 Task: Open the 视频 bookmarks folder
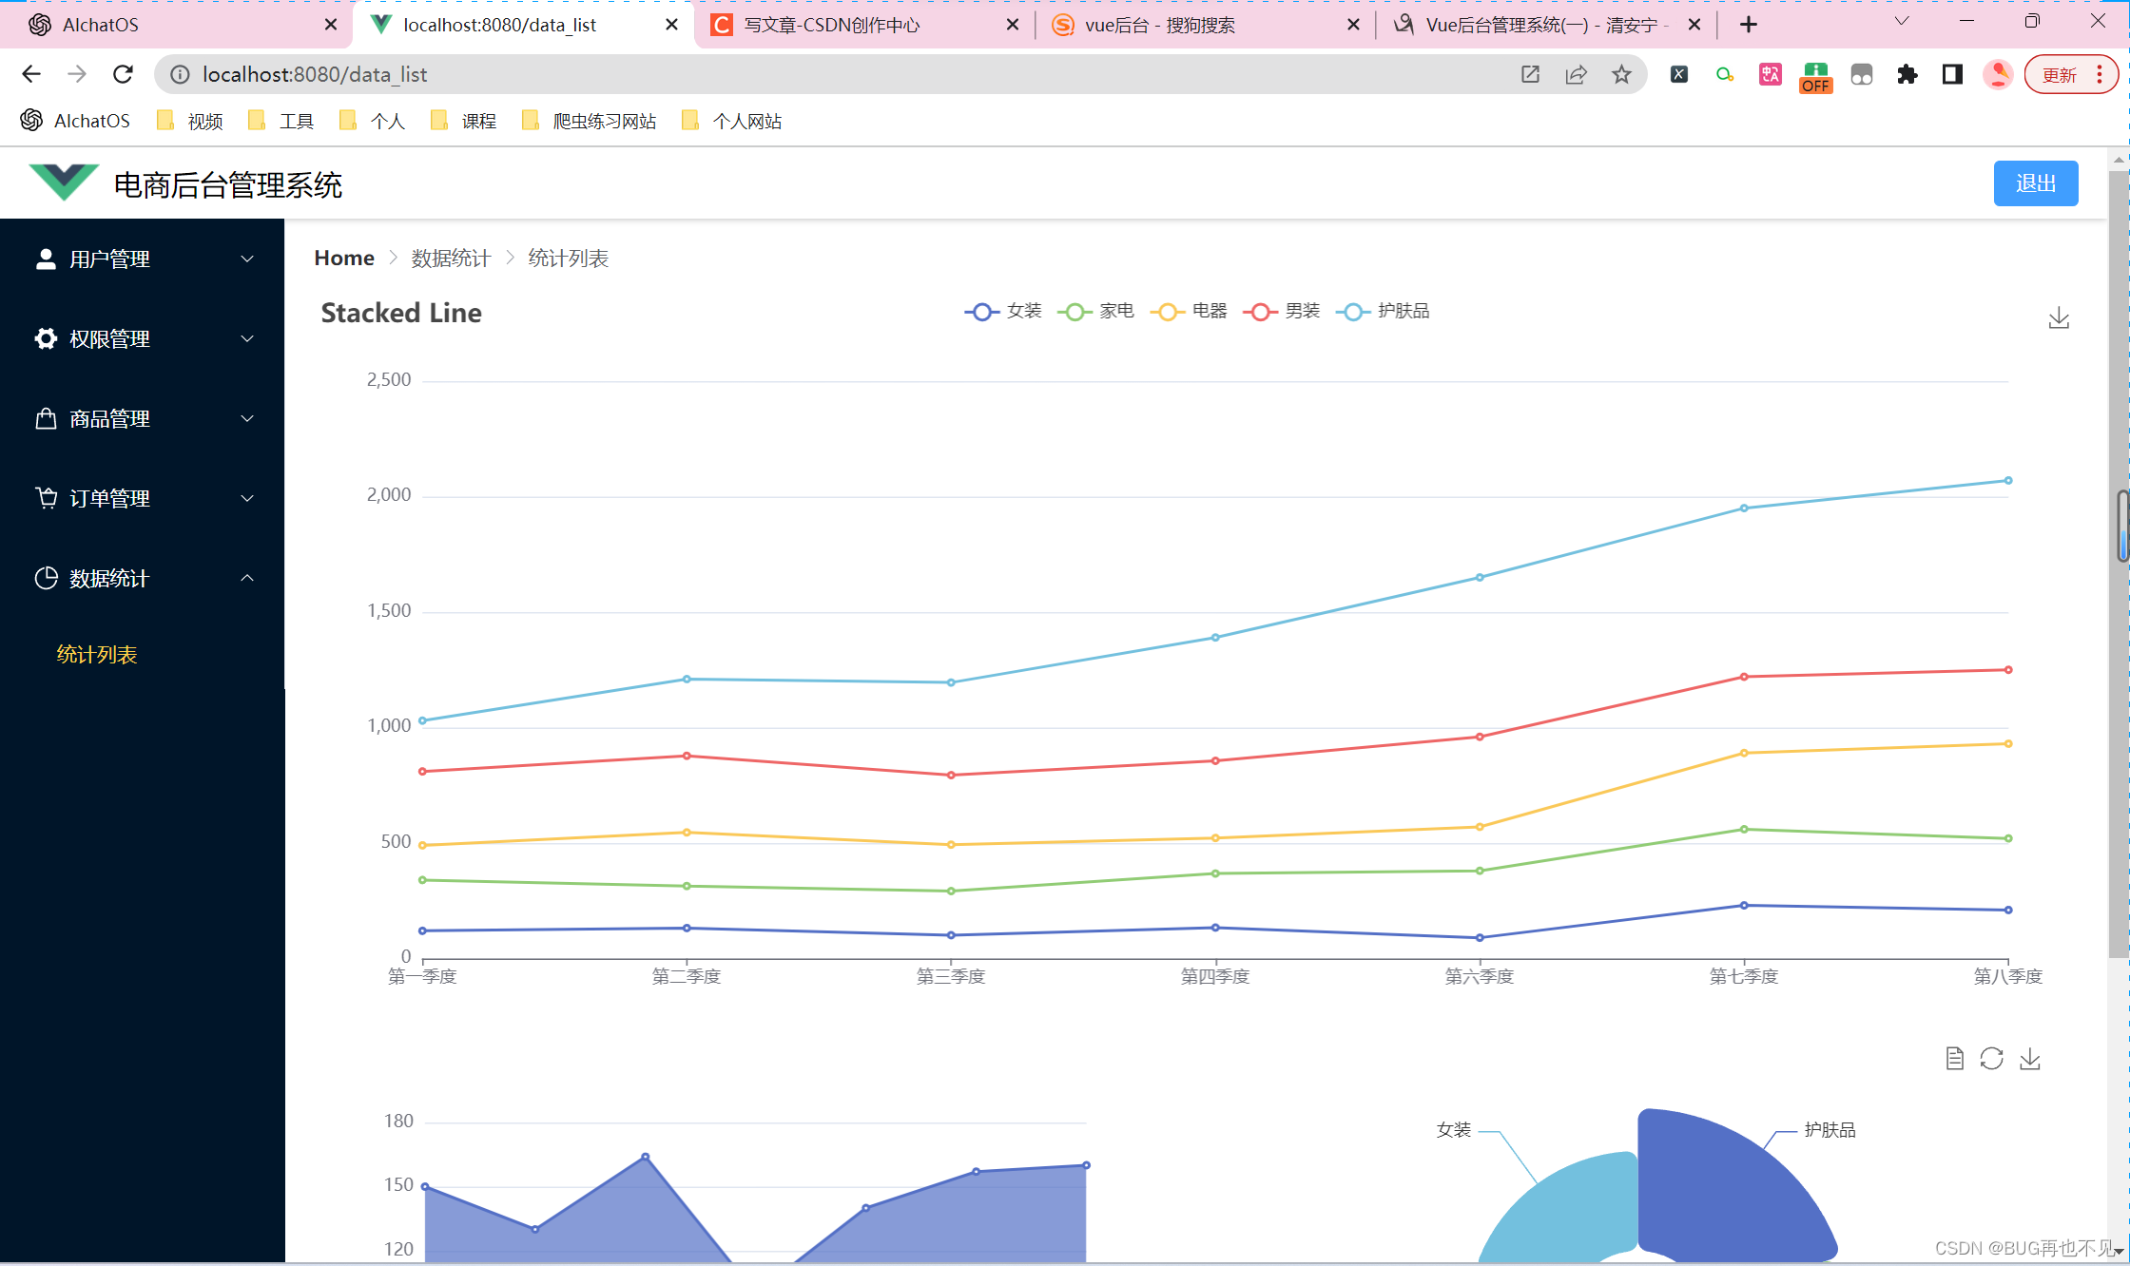coord(190,121)
